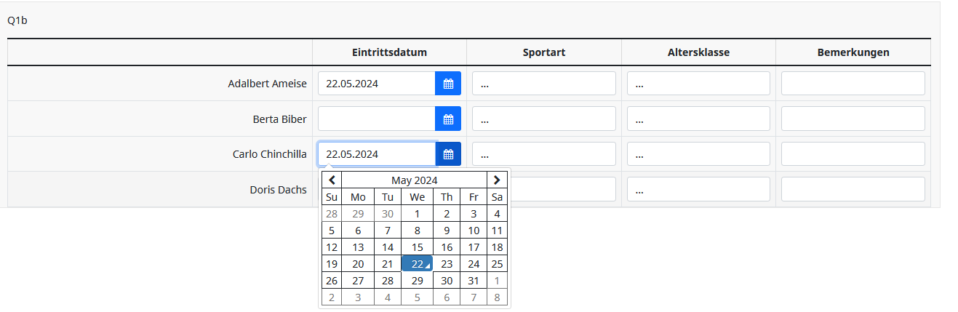Select May 15 in the calendar

[x=417, y=247]
